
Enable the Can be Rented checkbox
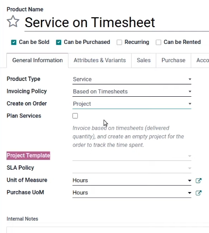[x=158, y=42]
